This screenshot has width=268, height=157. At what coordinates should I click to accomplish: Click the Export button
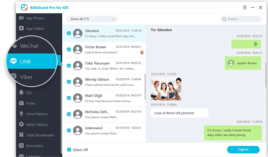click(243, 150)
